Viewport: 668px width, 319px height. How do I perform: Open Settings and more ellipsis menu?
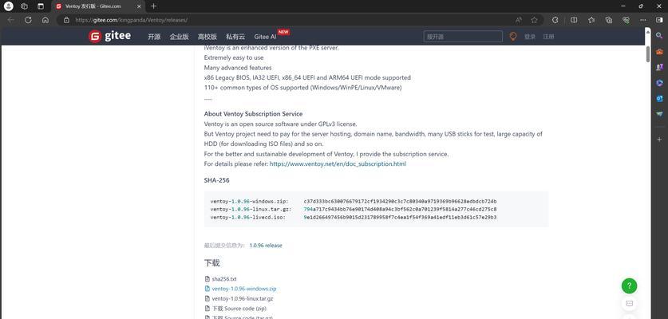coord(643,20)
